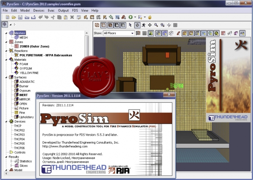The height and width of the screenshot is (180, 253).
Task: Click the Export toolbar icon
Action: (x=33, y=17)
